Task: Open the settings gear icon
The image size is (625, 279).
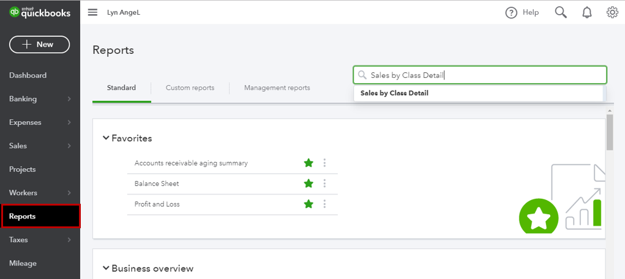Action: pyautogui.click(x=612, y=12)
